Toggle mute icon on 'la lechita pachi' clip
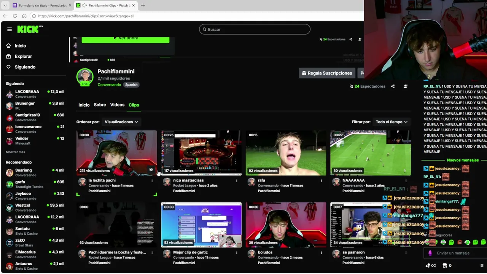 pyautogui.click(x=151, y=170)
